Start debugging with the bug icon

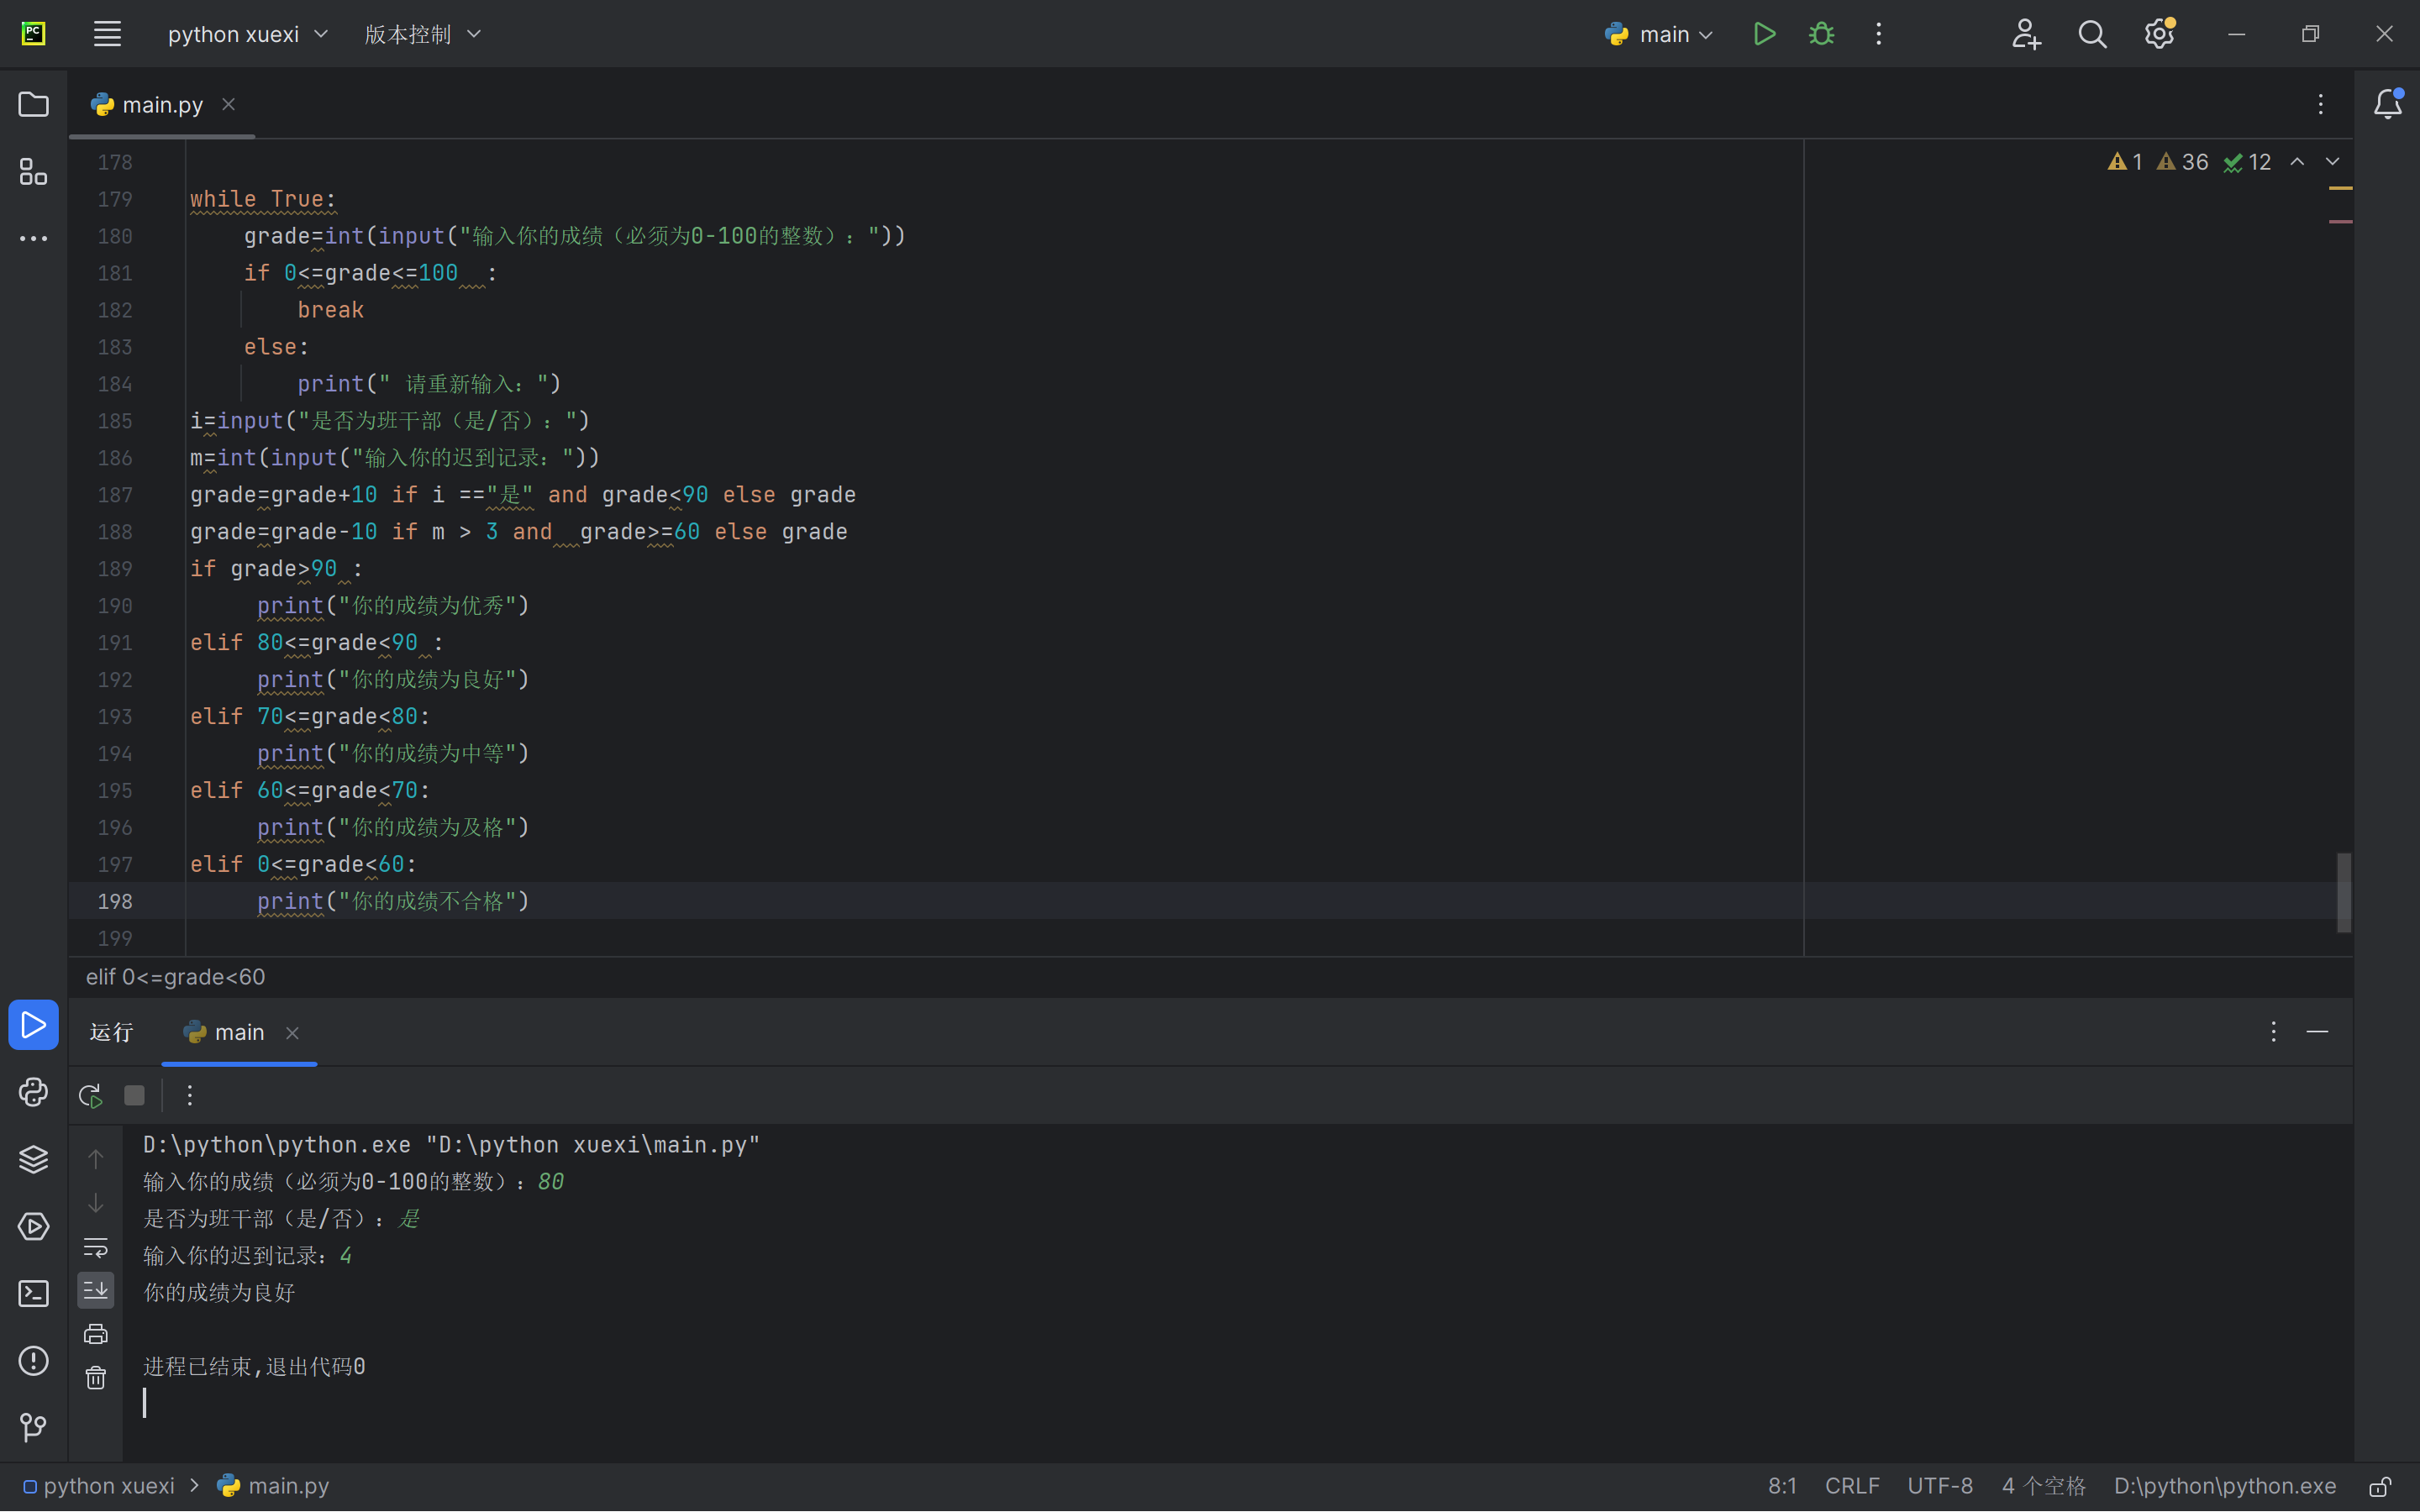[x=1821, y=34]
